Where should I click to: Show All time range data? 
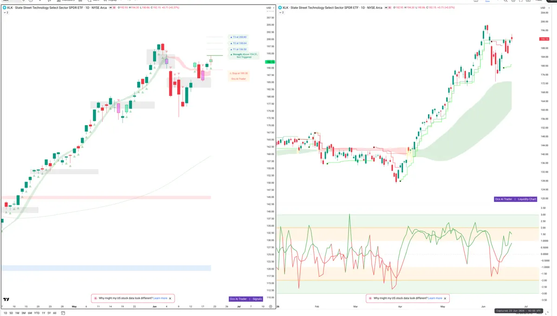(x=55, y=313)
